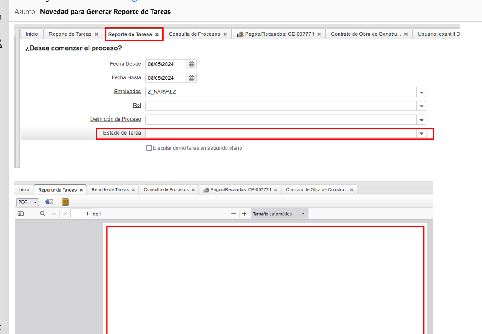Expand the Estado de Tarea dropdown
Viewport: 482px width, 334px height.
click(422, 134)
